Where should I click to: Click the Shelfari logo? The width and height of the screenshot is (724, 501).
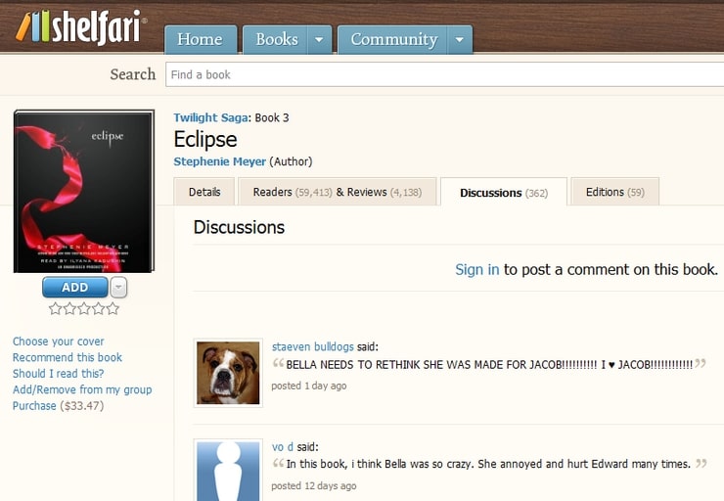[x=81, y=26]
